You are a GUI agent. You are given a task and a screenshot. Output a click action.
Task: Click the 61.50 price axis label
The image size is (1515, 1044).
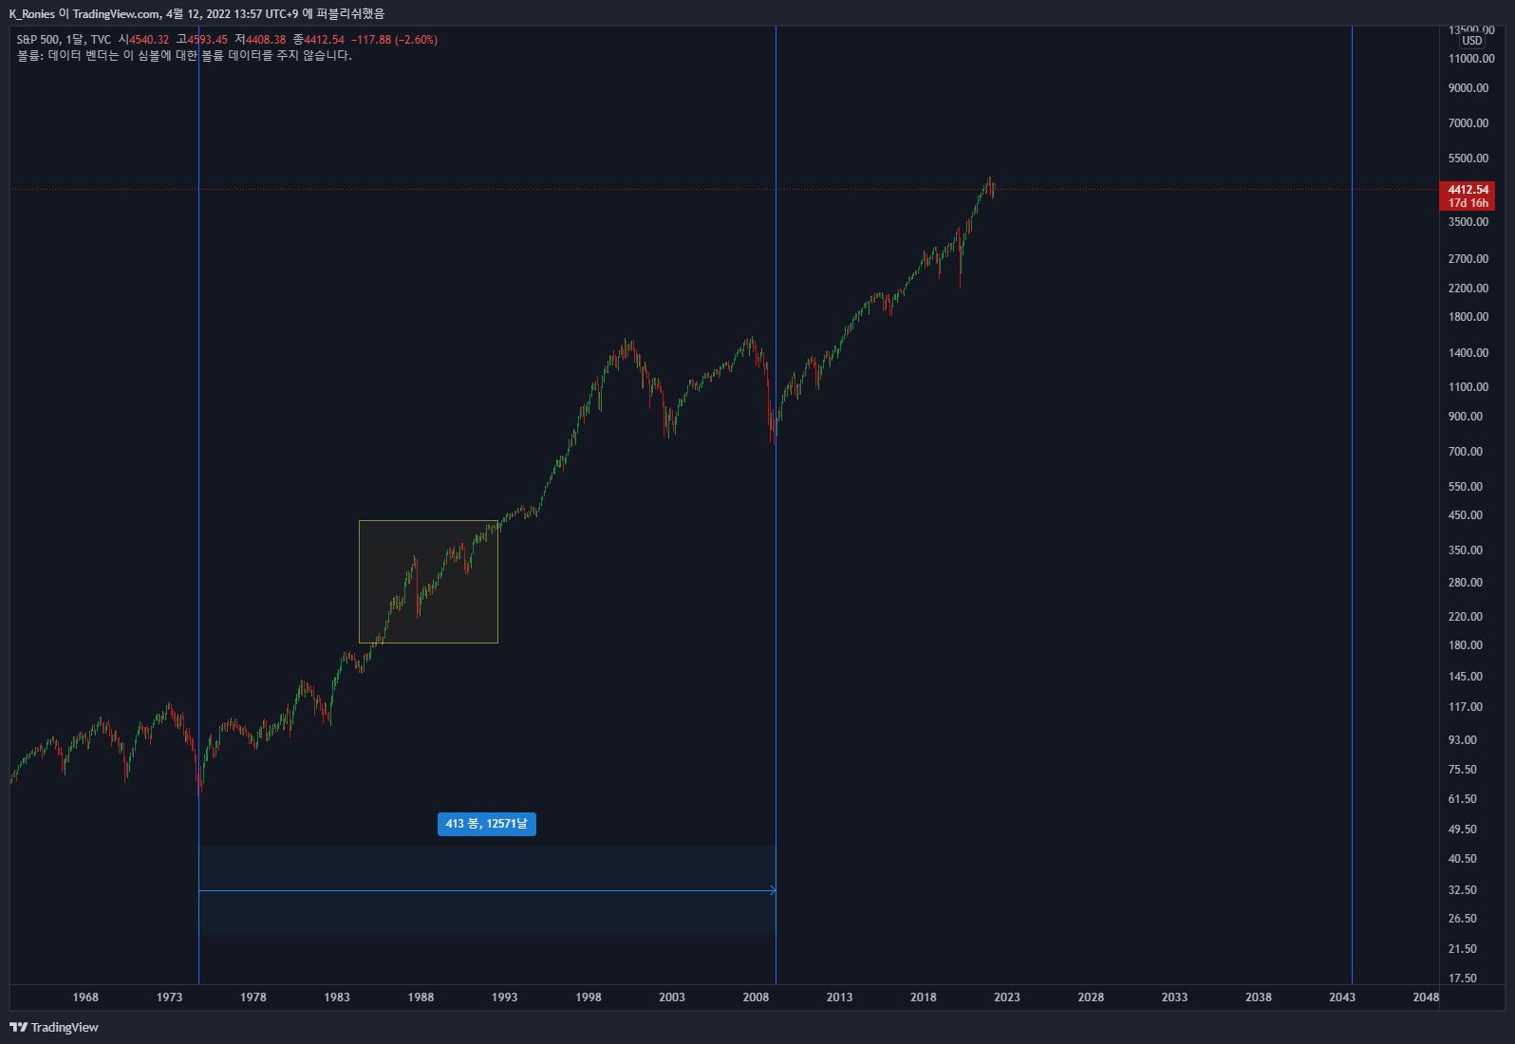coord(1463,799)
